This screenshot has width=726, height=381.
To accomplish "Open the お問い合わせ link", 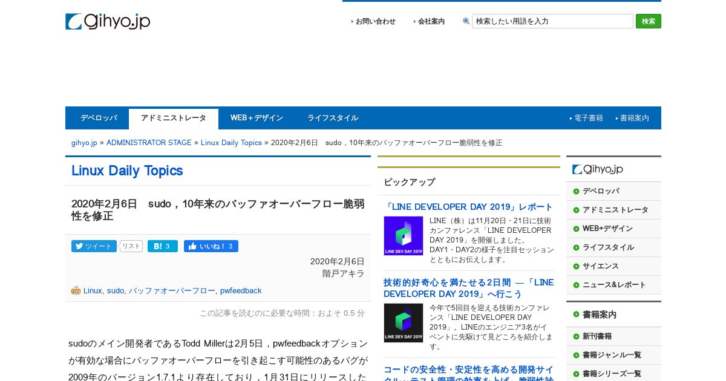I will [376, 21].
